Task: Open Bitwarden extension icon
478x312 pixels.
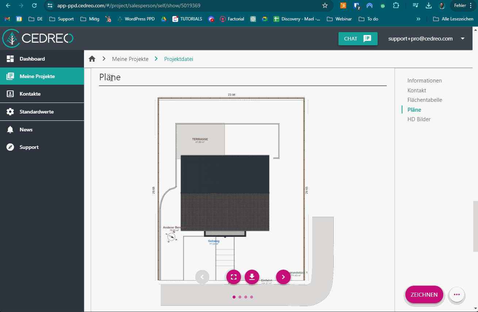Action: 357,5
